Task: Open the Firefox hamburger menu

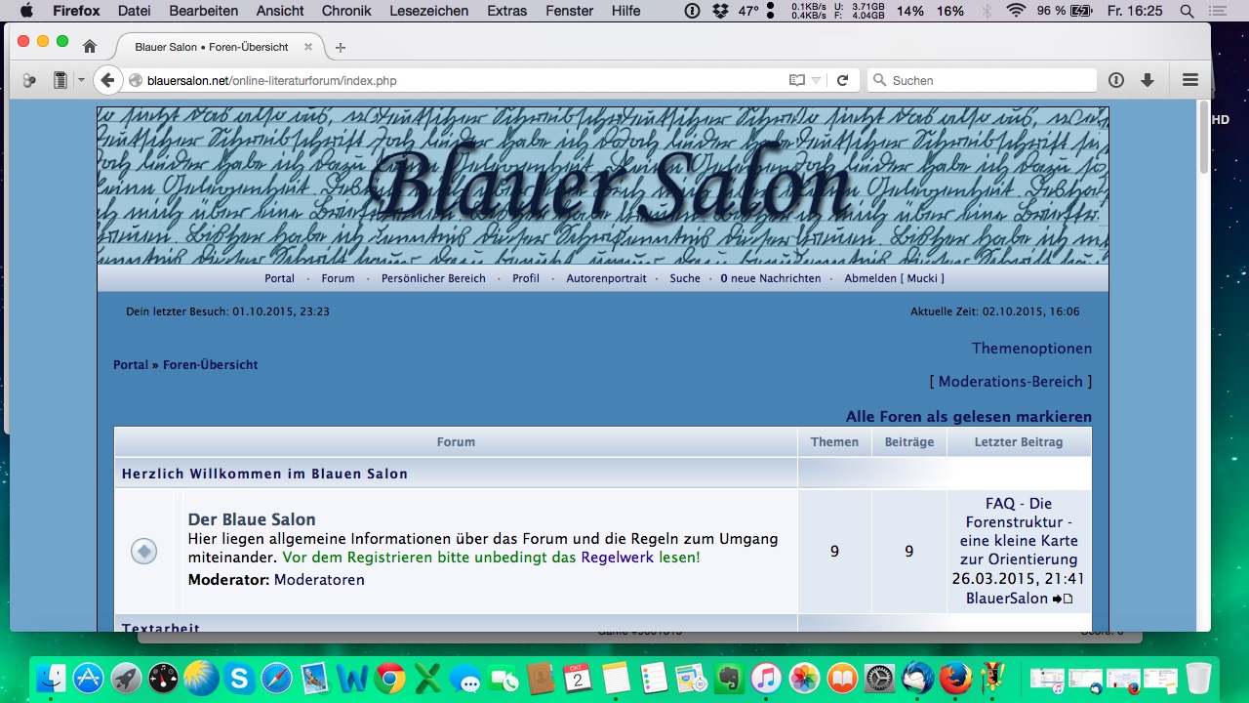Action: coord(1189,81)
